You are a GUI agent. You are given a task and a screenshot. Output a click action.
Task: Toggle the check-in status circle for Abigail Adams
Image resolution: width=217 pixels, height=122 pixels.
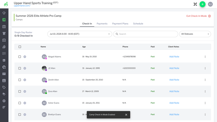[x=25, y=57]
